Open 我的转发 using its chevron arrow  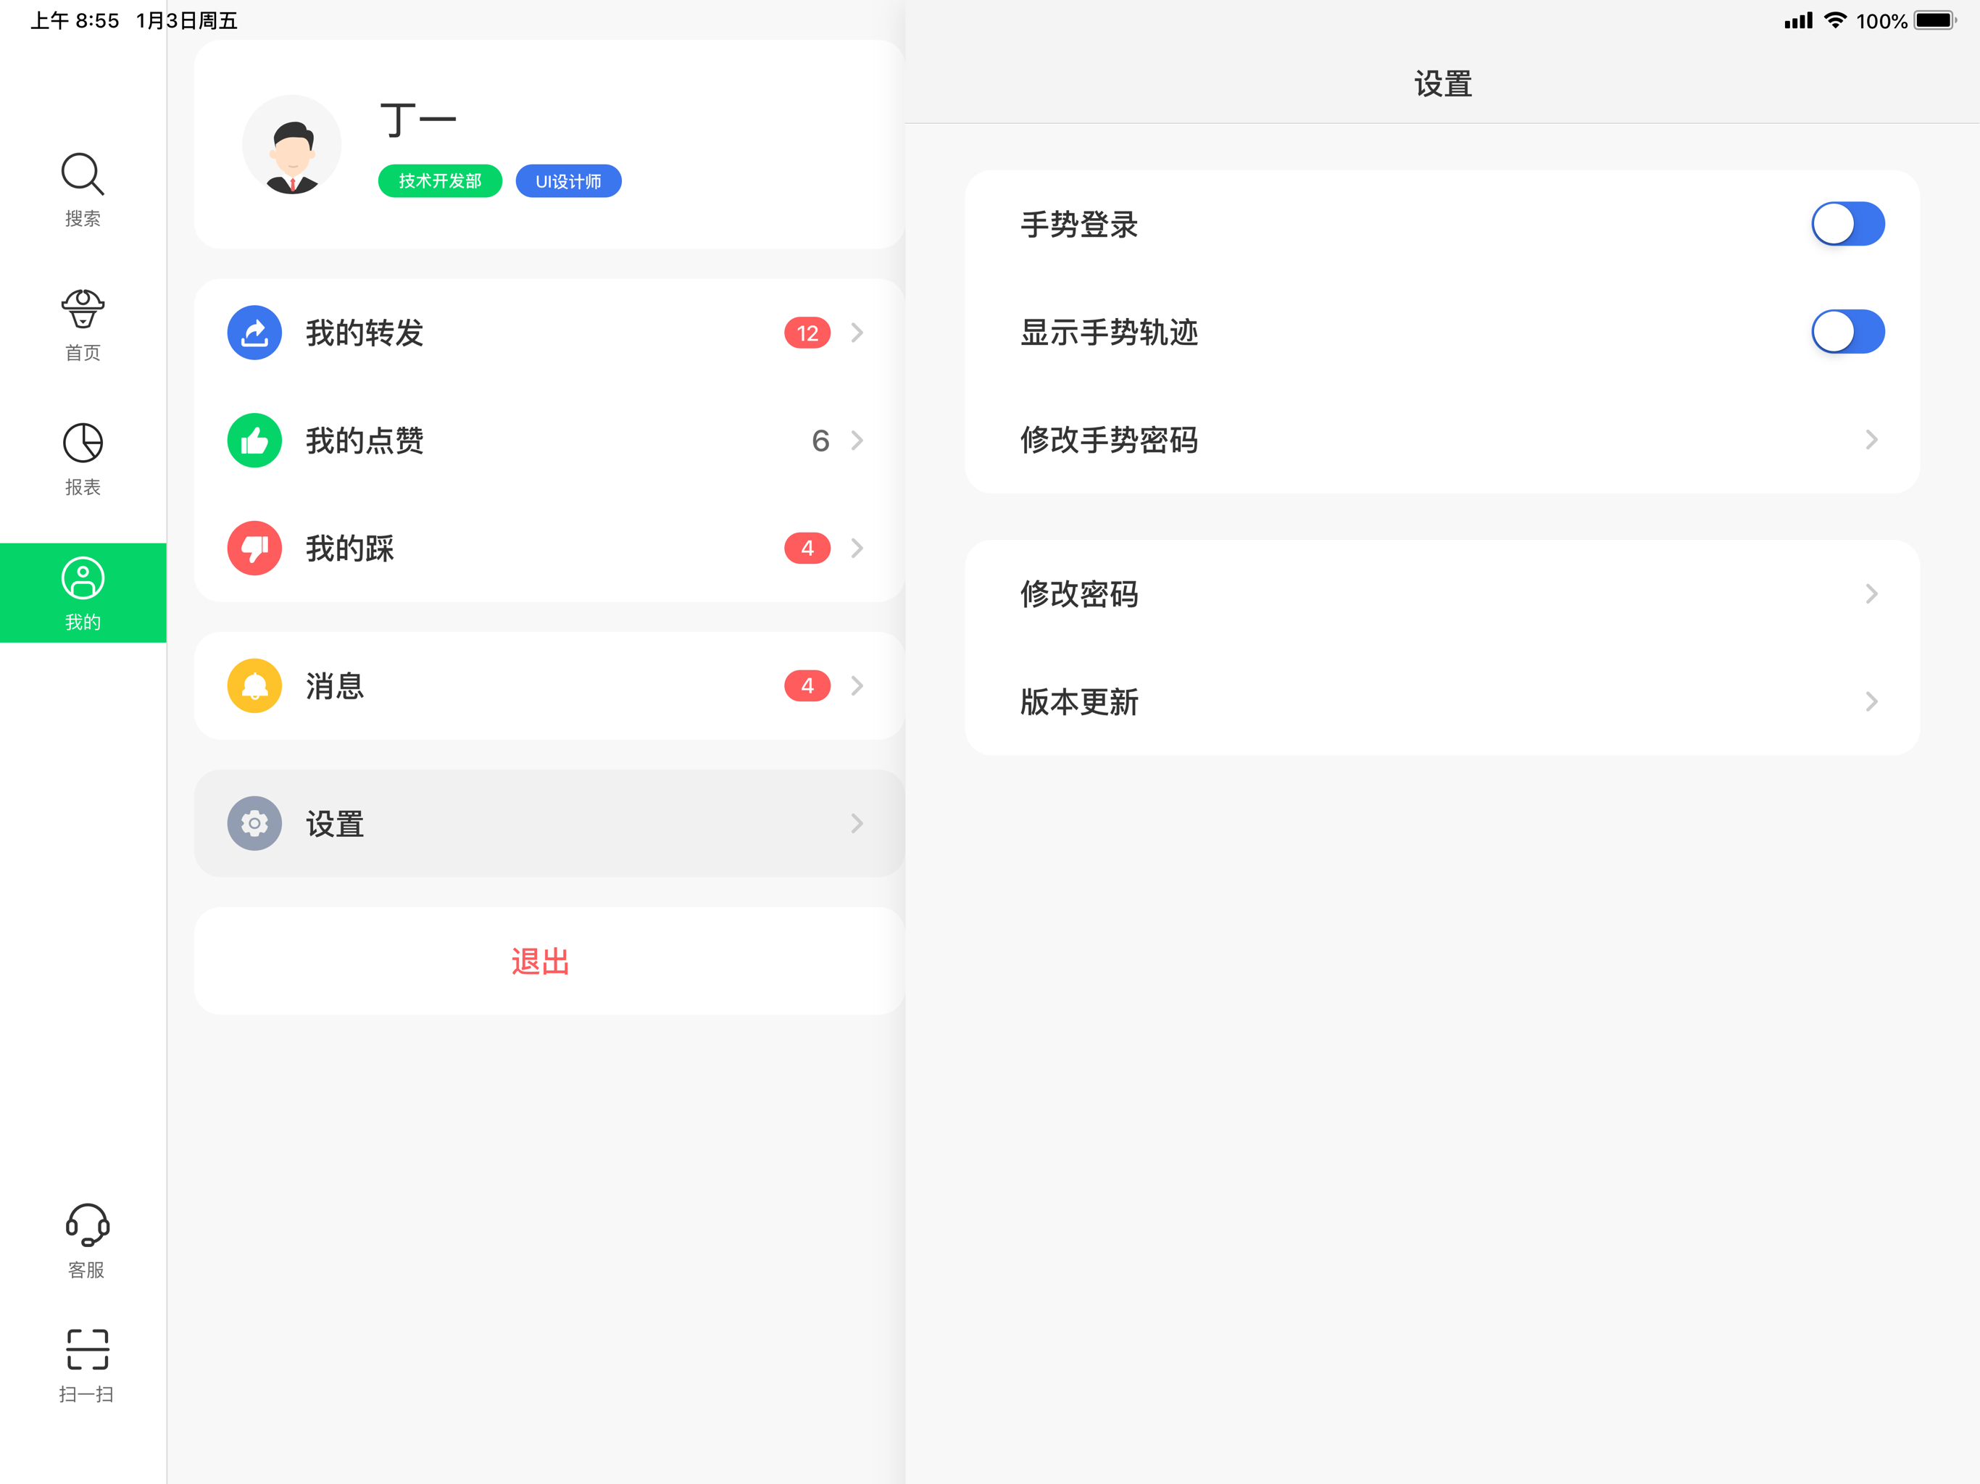pyautogui.click(x=857, y=333)
